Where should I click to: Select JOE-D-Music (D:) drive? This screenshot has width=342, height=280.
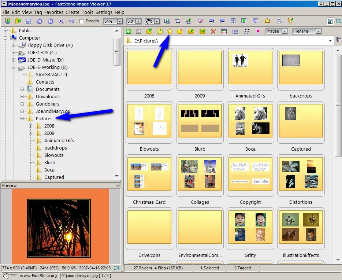pos(45,60)
